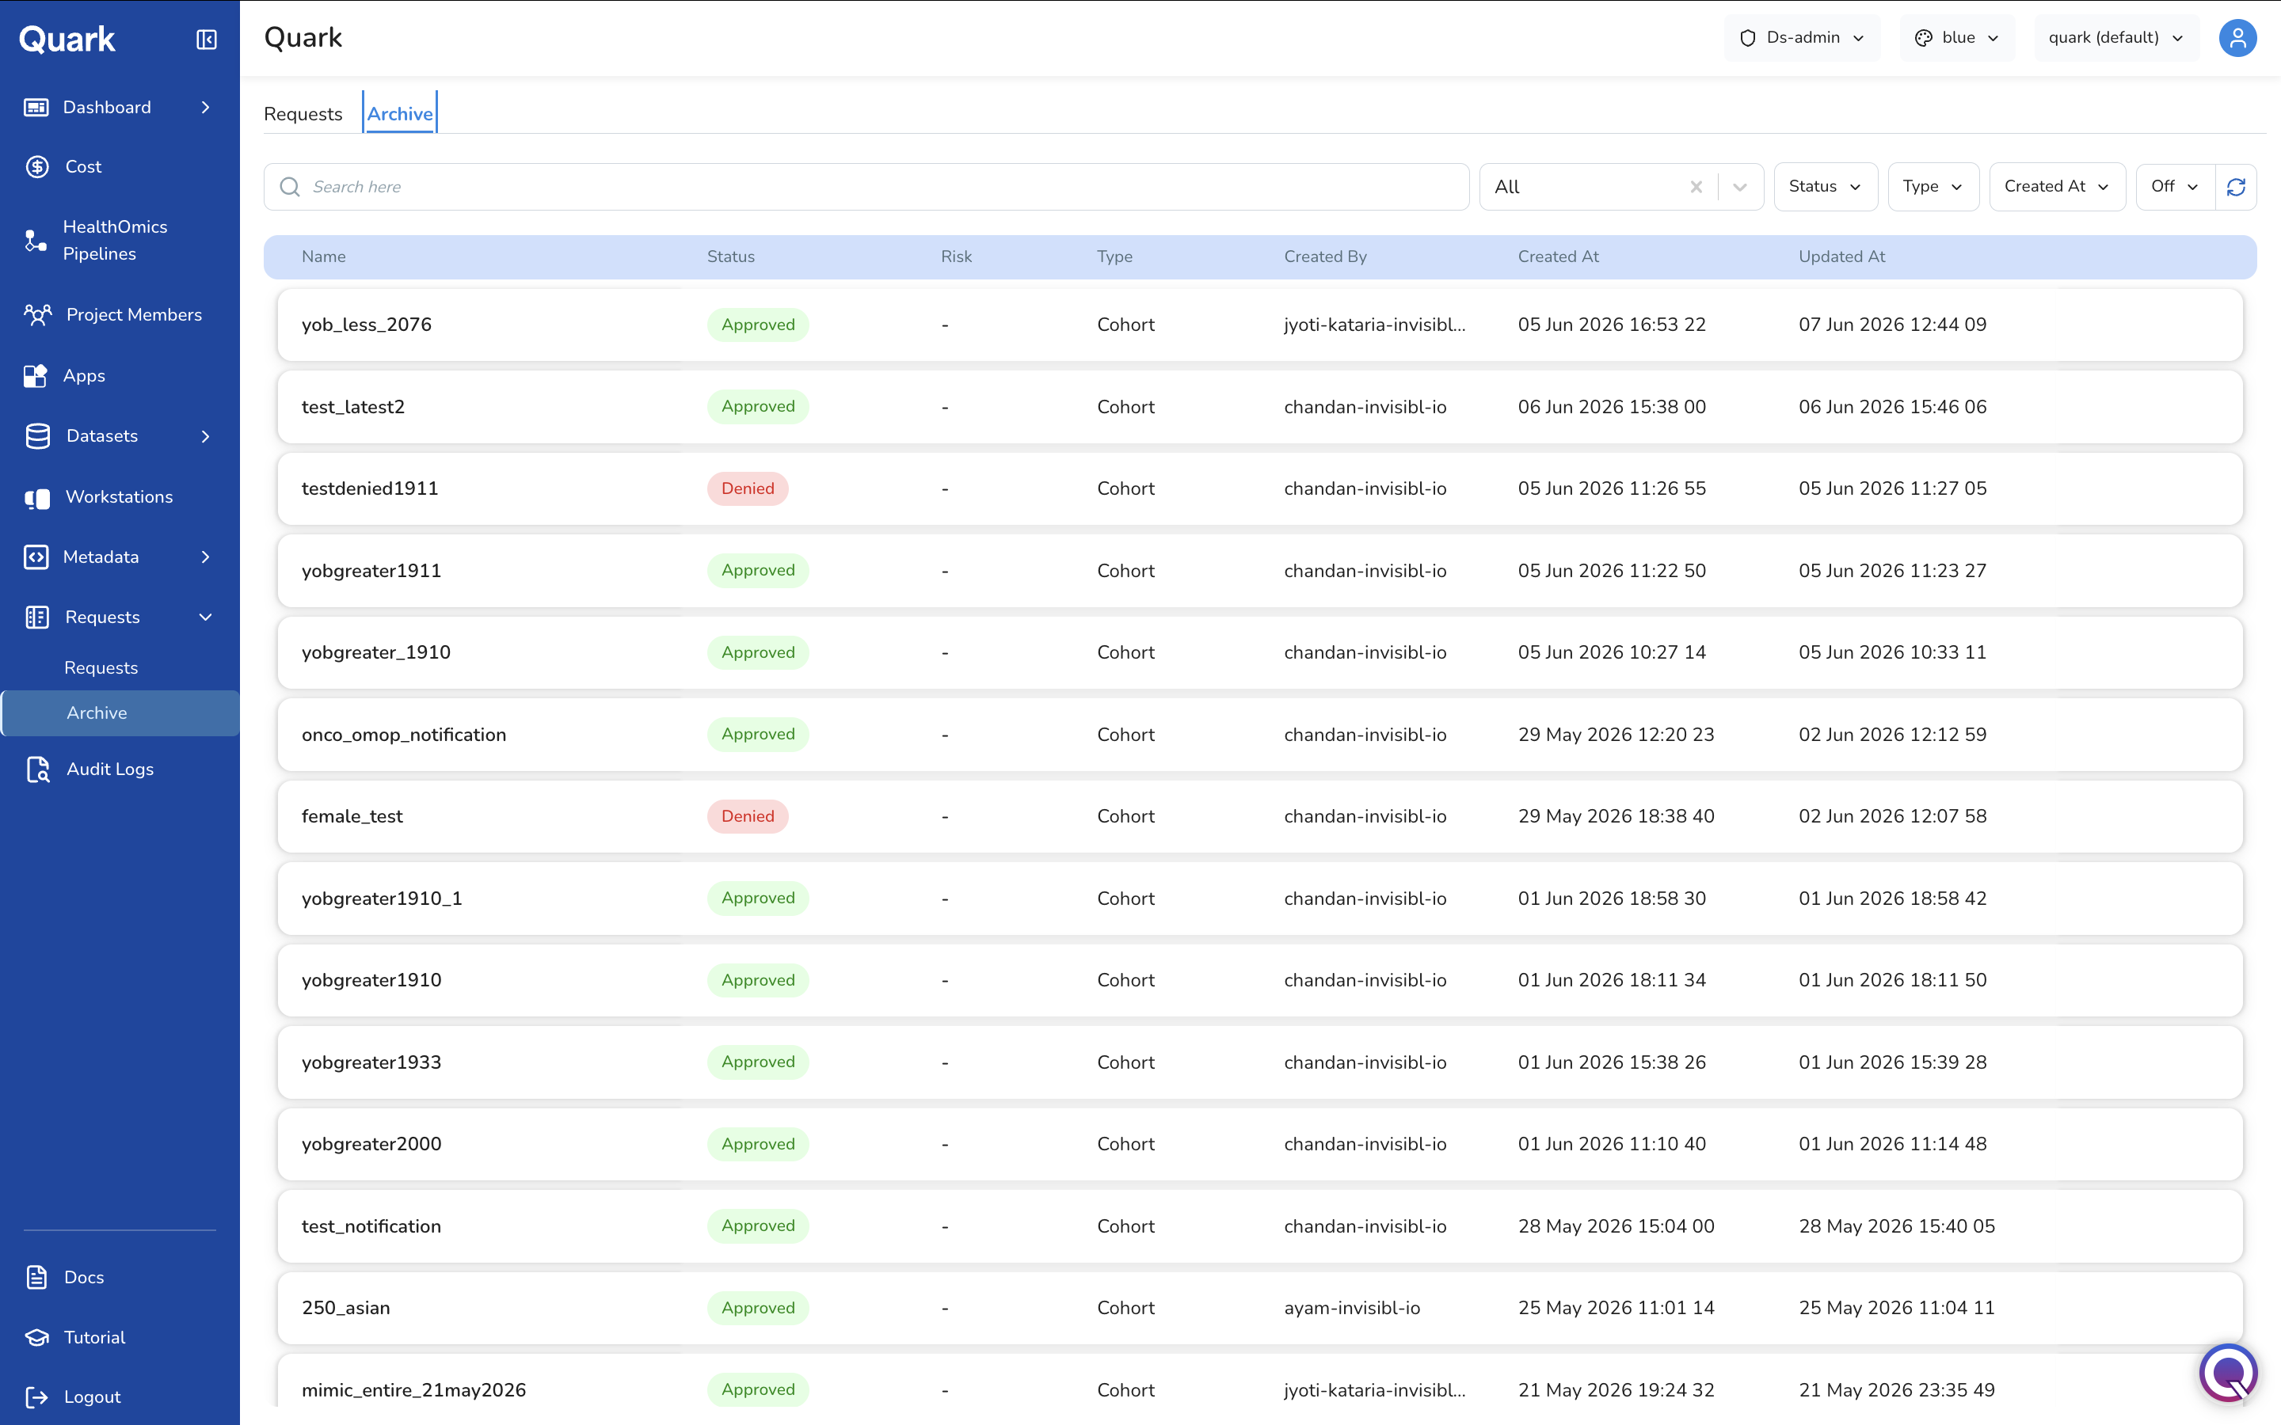Open Audit Logs document-search icon

(x=38, y=769)
